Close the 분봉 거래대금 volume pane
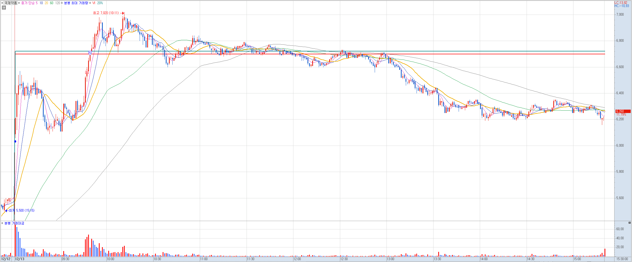632x262 pixels. pyautogui.click(x=630, y=223)
